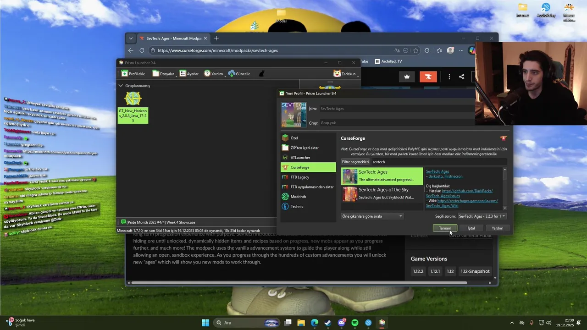The height and width of the screenshot is (330, 587).
Task: Click the black cat icon in toolbar
Action: point(262,74)
